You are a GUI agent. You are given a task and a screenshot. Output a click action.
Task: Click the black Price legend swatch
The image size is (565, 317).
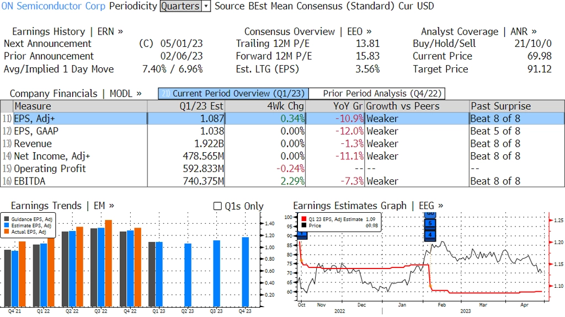(304, 225)
